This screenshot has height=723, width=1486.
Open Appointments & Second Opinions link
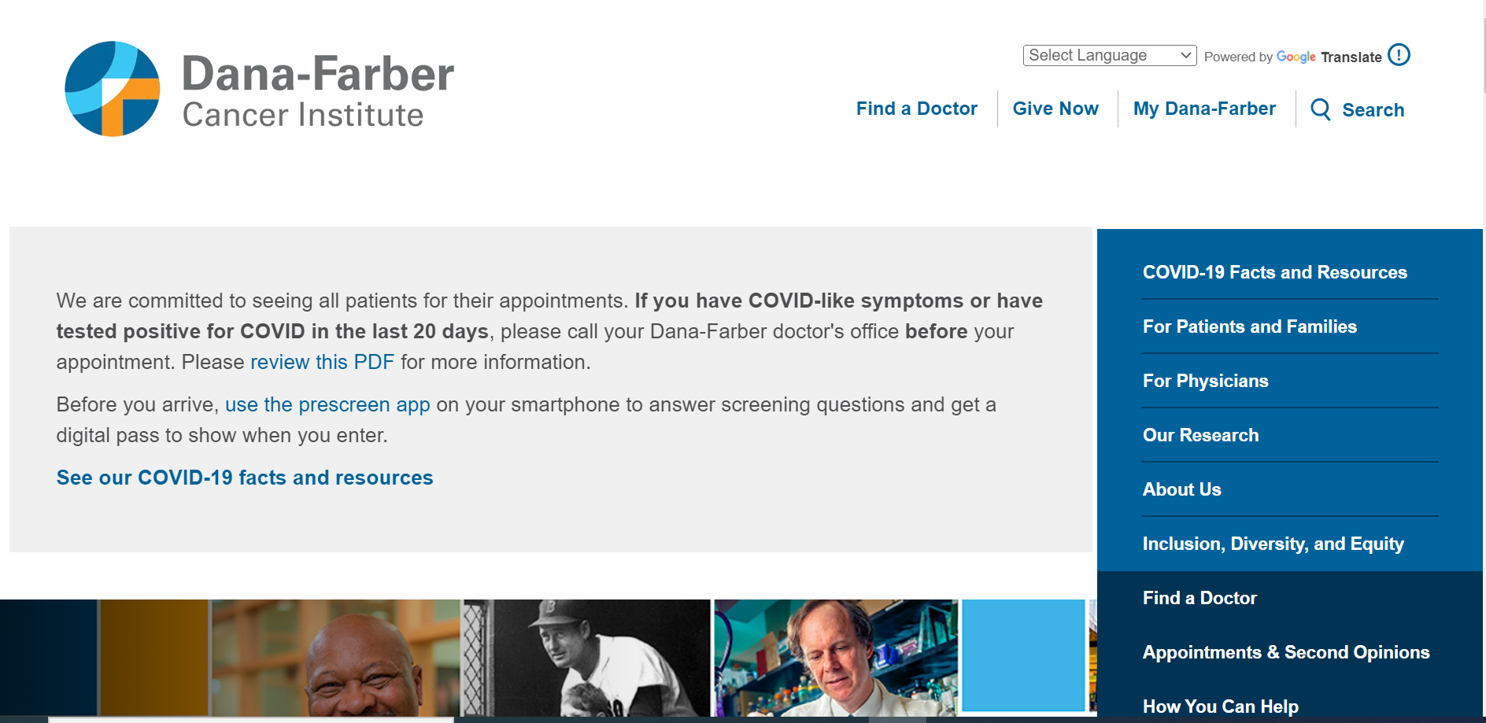1285,652
